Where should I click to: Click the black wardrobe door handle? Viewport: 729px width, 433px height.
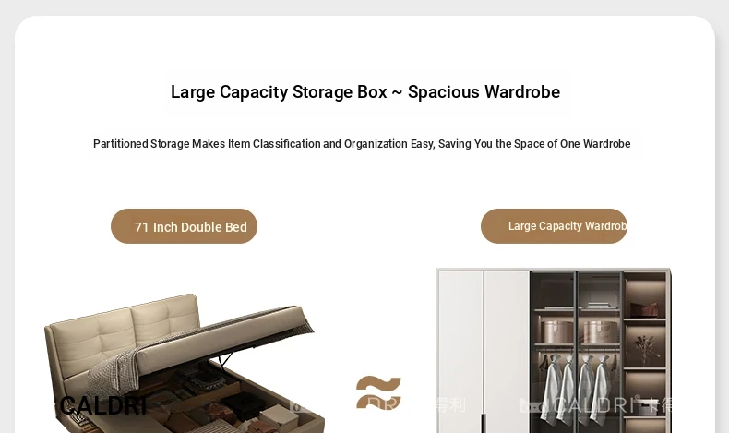pos(484,423)
